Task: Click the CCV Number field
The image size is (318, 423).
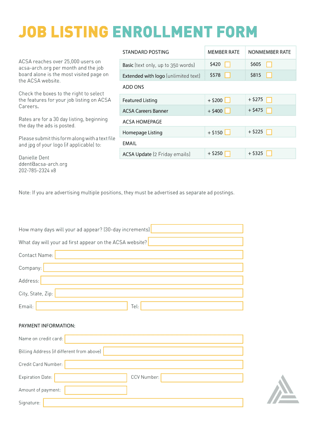Action: point(202,378)
